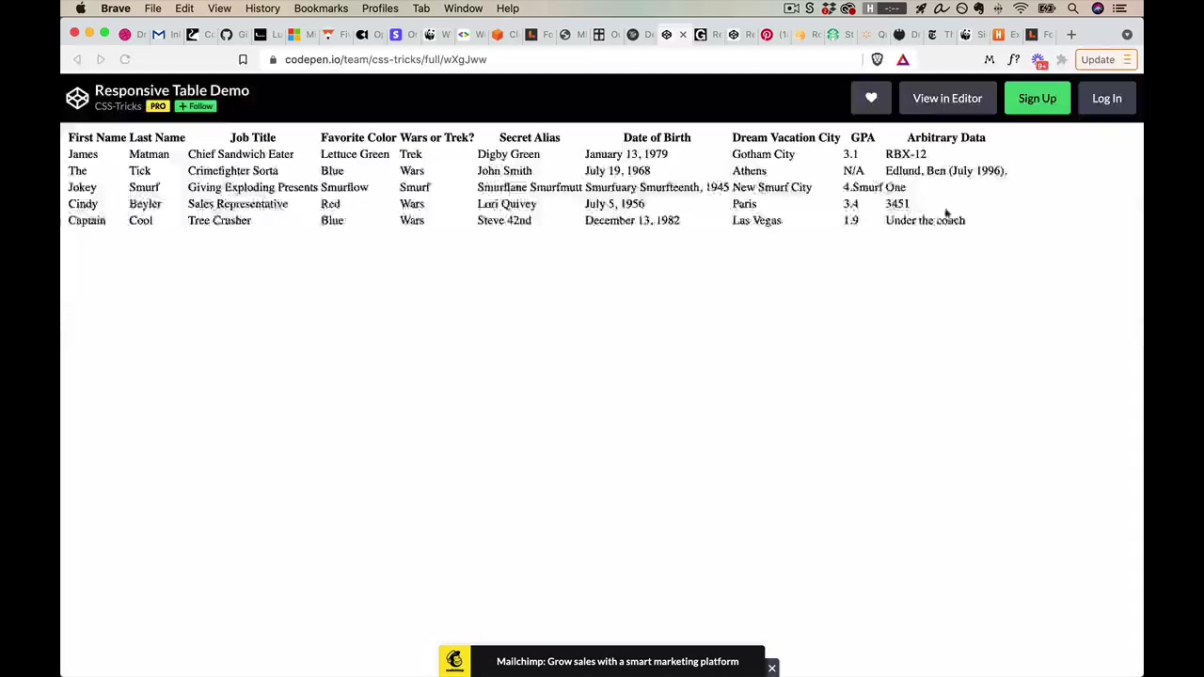Switch to the Pinterest tab
Screen dimensions: 1204x677
(x=775, y=35)
